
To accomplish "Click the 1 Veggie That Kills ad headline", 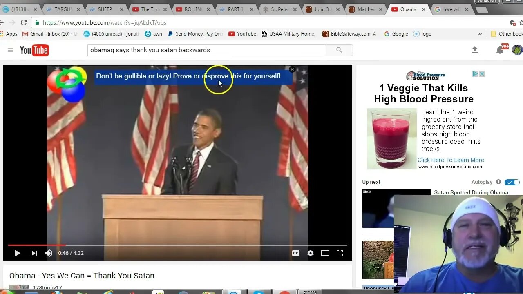I will tap(423, 94).
